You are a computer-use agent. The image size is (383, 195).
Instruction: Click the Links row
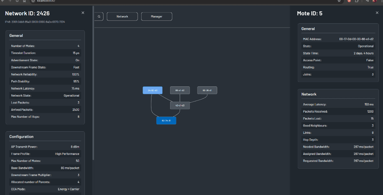(x=338, y=133)
